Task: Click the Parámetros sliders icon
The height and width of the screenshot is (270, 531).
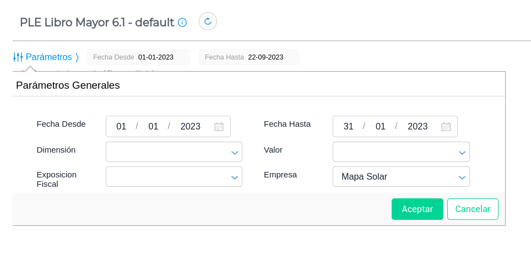Action: (18, 57)
